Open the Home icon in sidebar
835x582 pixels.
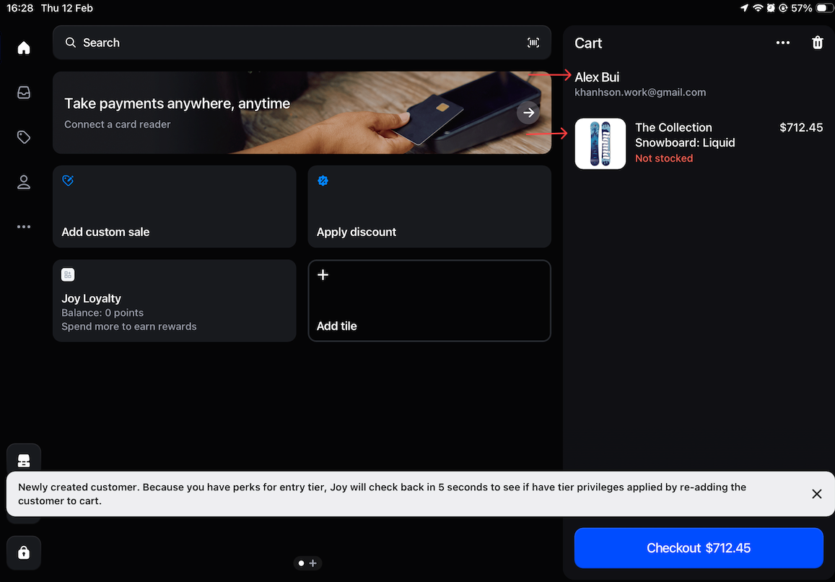point(24,48)
